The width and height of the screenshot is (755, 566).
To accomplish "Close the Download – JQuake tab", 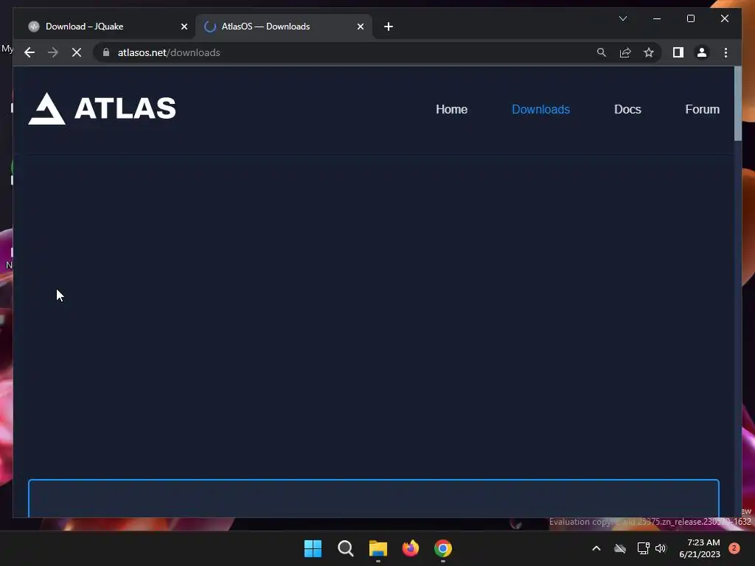I will pos(184,27).
